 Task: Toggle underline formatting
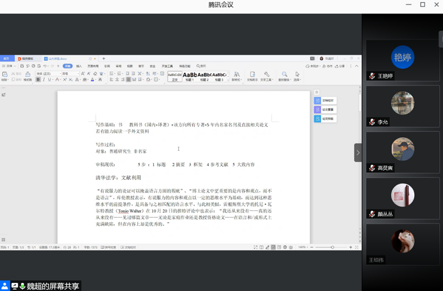50,80
